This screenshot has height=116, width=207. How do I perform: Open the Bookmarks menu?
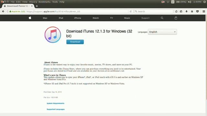pos(45,2)
